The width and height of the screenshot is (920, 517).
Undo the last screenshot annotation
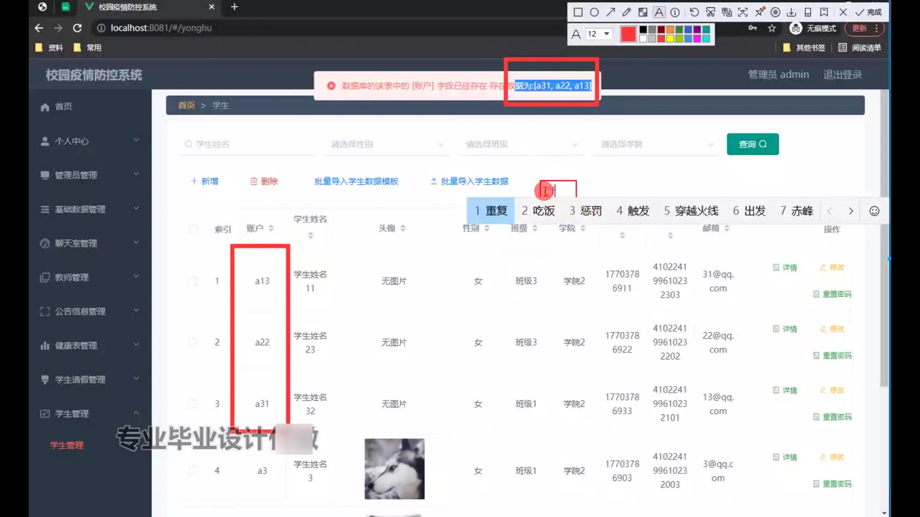point(694,12)
